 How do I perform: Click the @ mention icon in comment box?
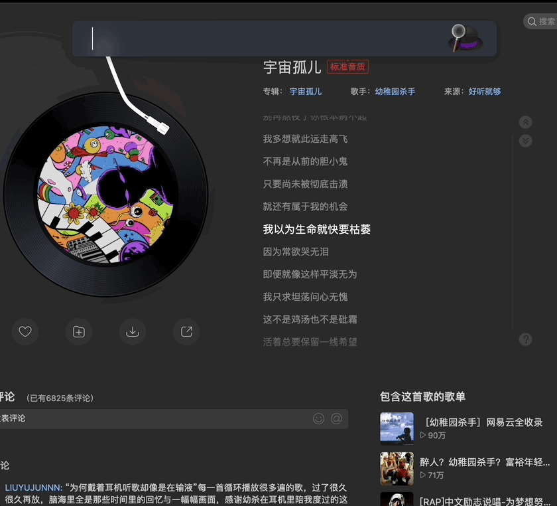tap(336, 419)
